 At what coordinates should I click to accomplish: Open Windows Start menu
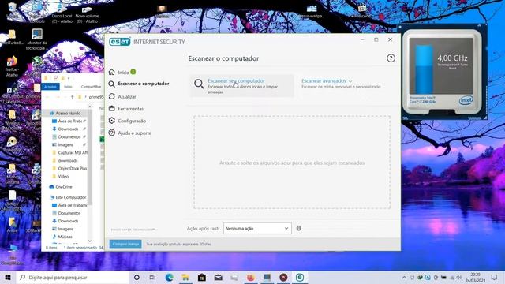pyautogui.click(x=8, y=277)
